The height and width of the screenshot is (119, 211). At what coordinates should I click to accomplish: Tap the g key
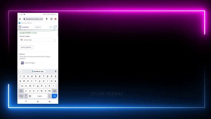coord(38,86)
